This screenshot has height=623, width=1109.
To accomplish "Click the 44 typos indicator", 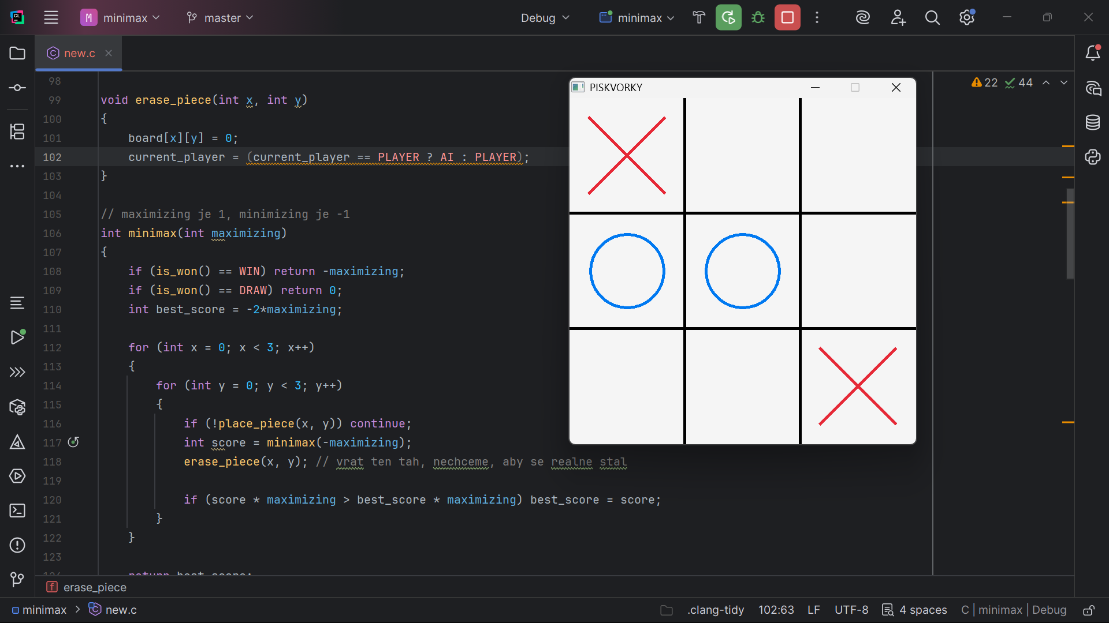I will pyautogui.click(x=1018, y=82).
